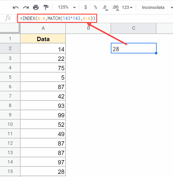Select row 1 header
This screenshot has width=173, height=177.
point(10,39)
